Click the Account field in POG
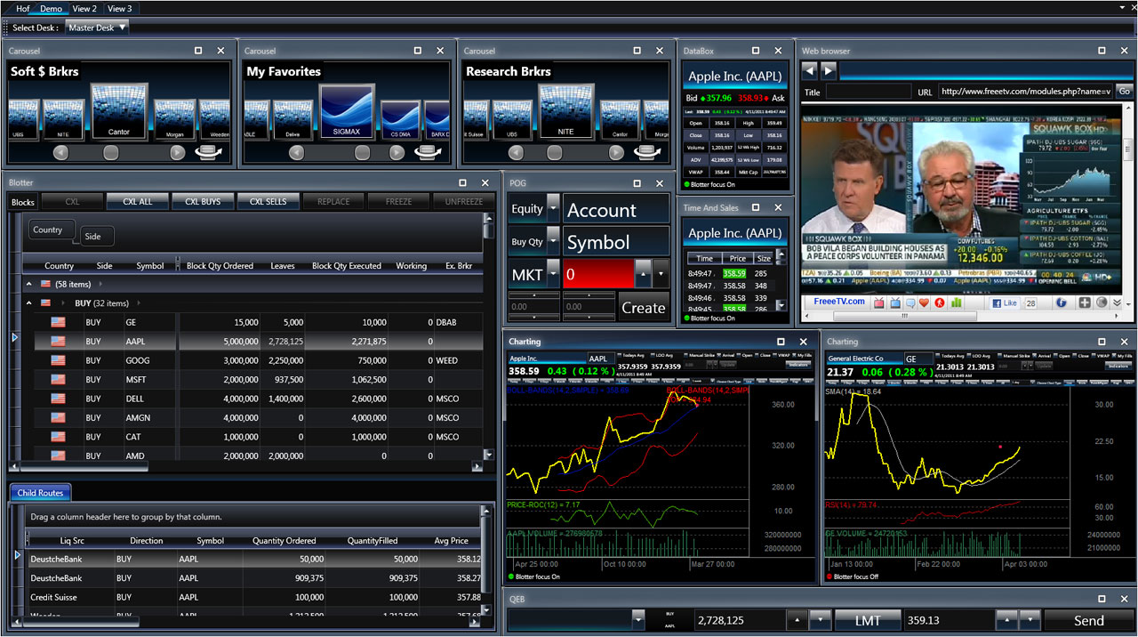 coord(616,209)
